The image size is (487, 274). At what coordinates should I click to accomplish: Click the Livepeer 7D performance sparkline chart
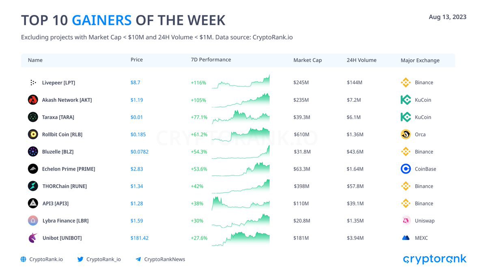241,81
